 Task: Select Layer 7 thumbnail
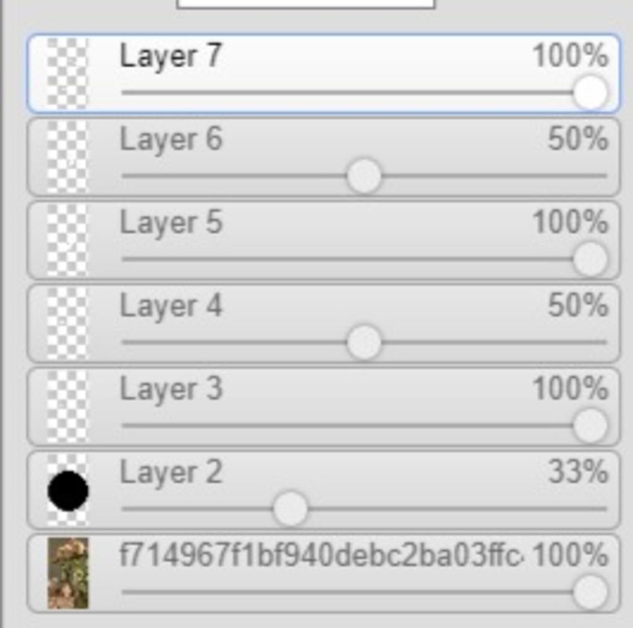[x=67, y=73]
